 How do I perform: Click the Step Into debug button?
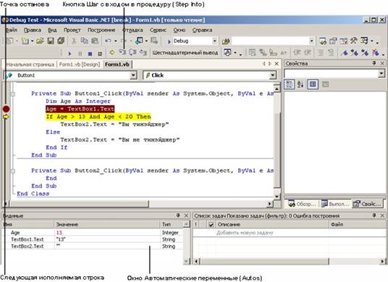tap(122, 52)
